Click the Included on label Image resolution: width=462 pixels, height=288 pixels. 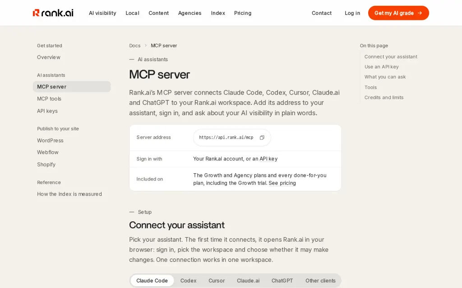[x=150, y=179]
